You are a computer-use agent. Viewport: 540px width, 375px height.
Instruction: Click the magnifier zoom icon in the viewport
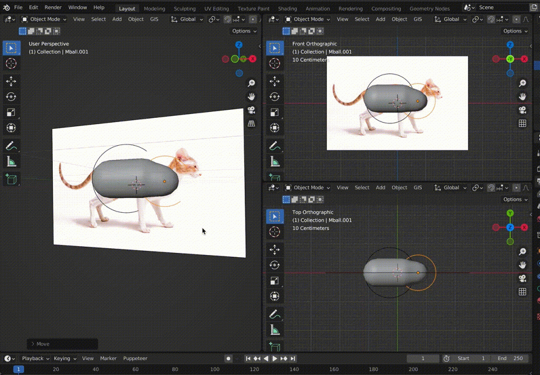252,82
